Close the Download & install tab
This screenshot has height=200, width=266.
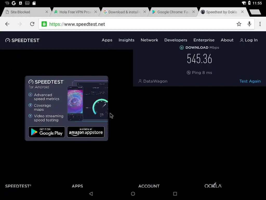pyautogui.click(x=144, y=12)
